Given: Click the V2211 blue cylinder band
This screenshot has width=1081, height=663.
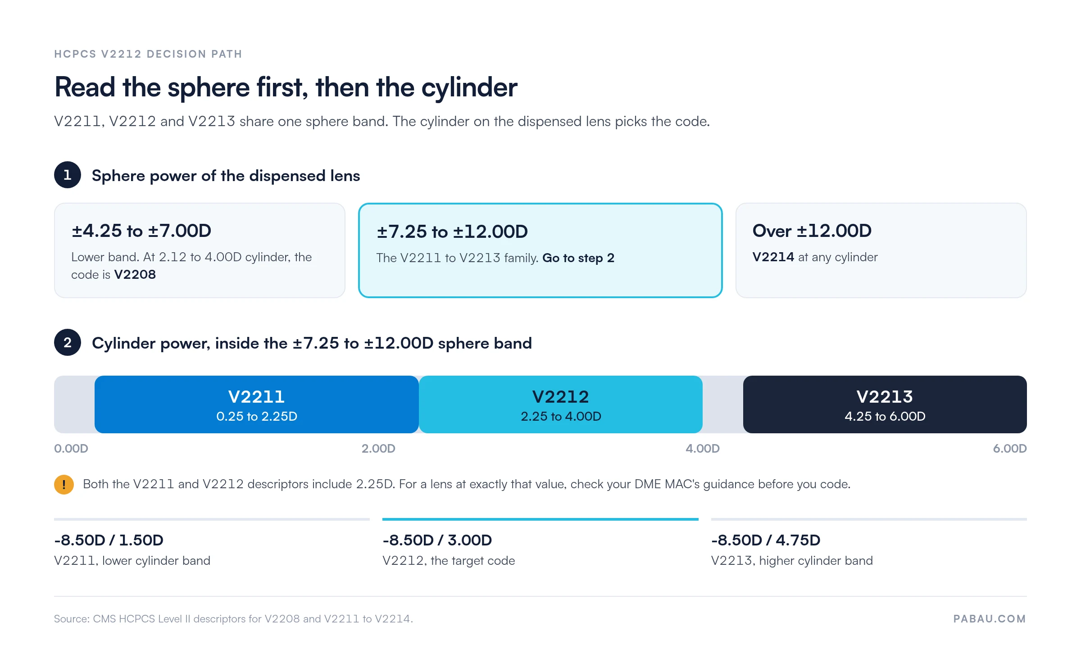Looking at the screenshot, I should pyautogui.click(x=257, y=404).
